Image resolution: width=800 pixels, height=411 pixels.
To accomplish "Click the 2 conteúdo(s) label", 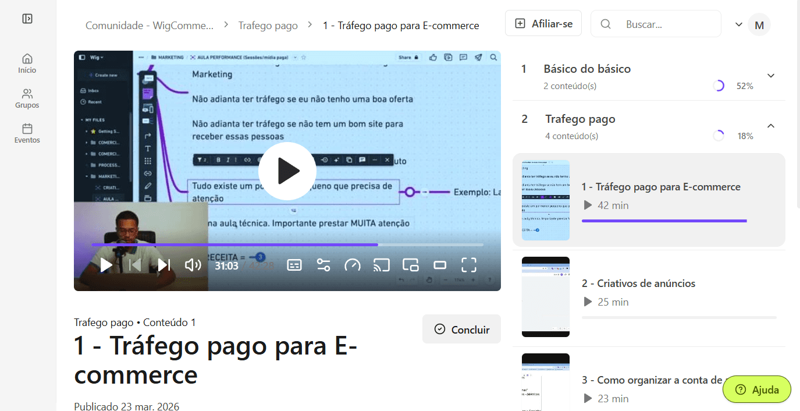I will (570, 86).
